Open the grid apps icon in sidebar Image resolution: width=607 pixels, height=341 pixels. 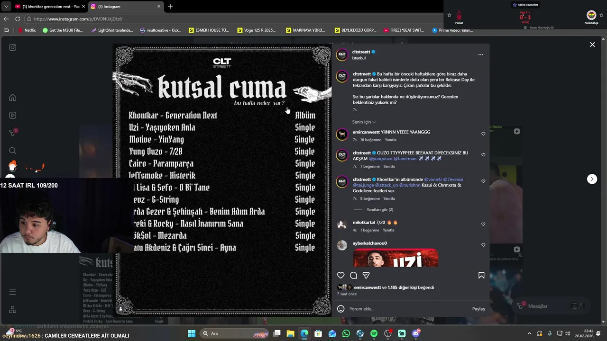[13, 309]
